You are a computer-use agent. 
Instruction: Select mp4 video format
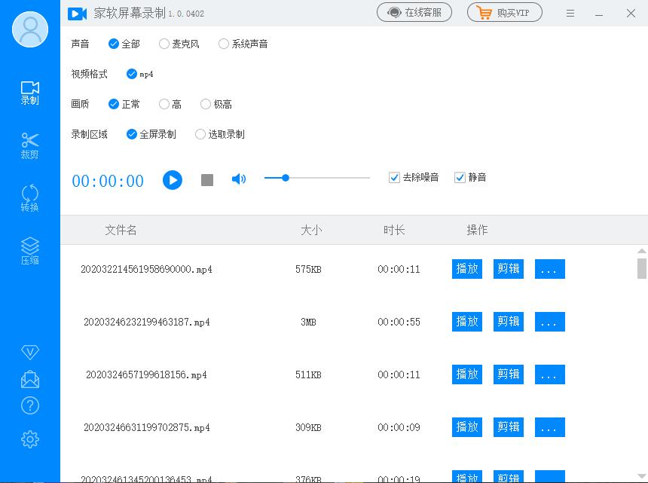pos(139,74)
